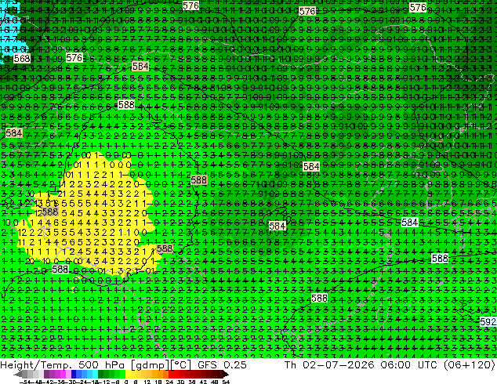Click the "568" contour label

tap(22, 59)
